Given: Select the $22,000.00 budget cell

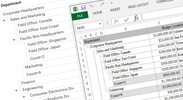Looking at the screenshot, I should tap(166, 39).
